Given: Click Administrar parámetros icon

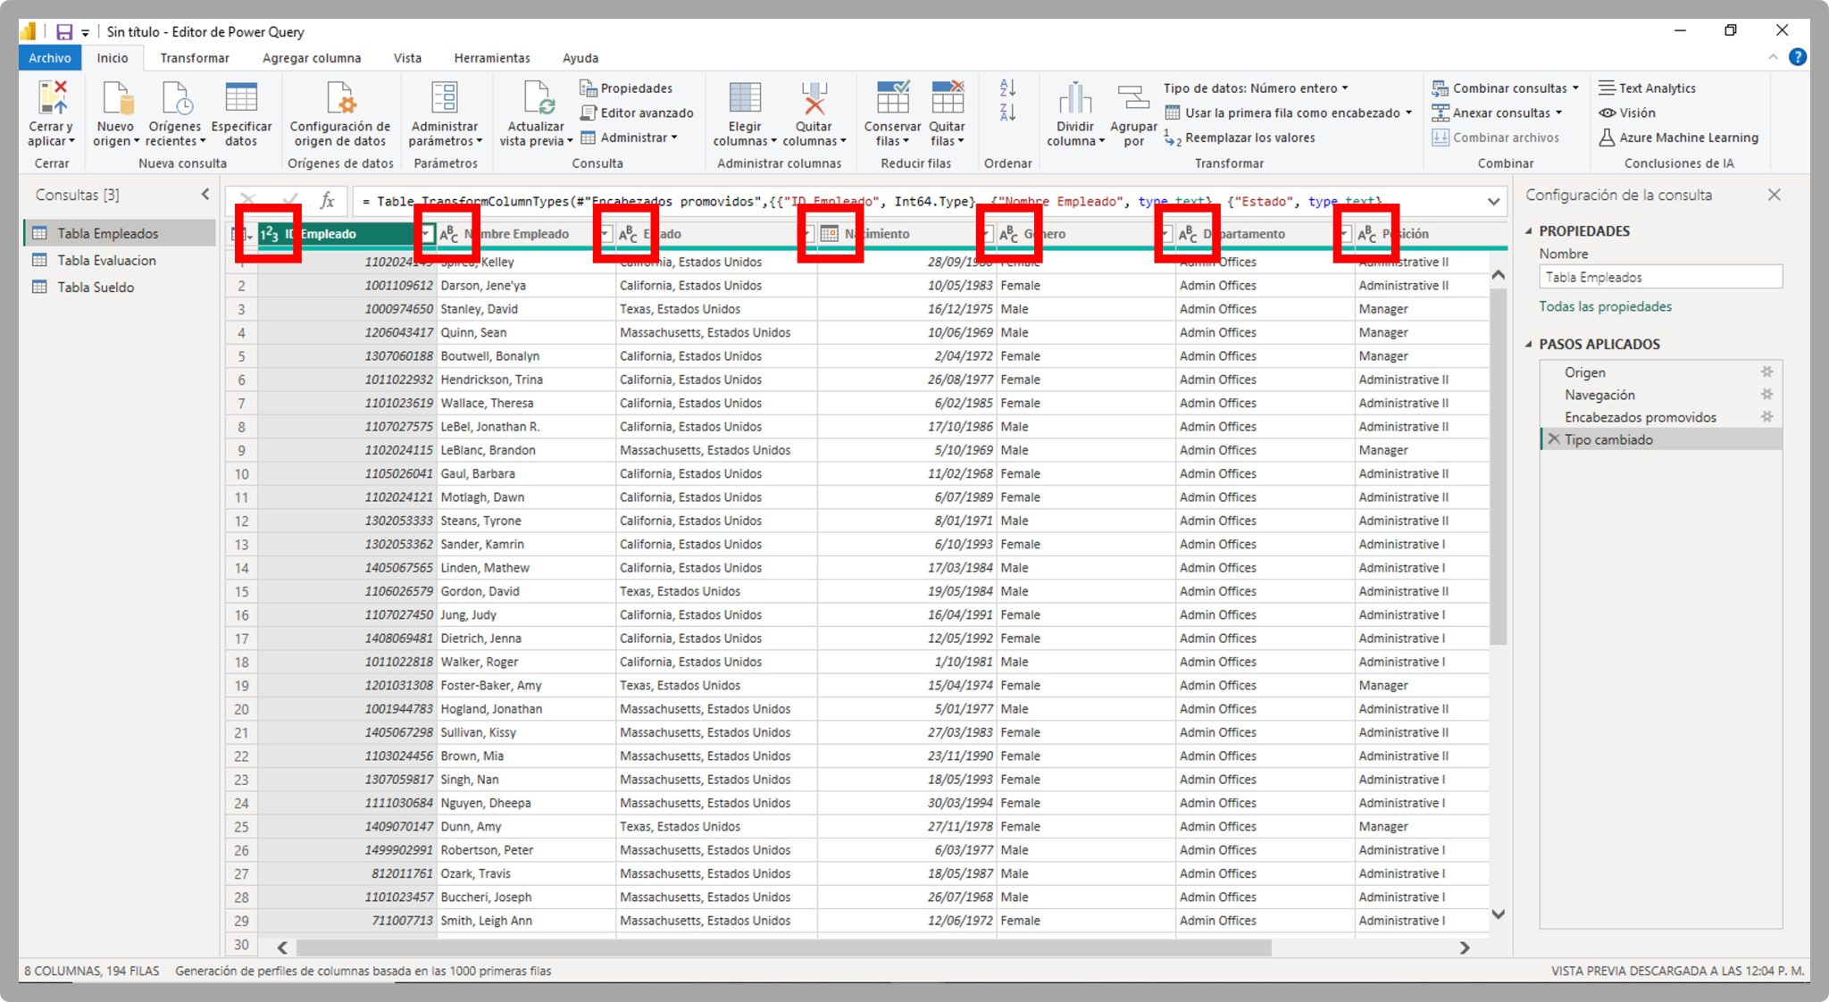Looking at the screenshot, I should [x=444, y=98].
